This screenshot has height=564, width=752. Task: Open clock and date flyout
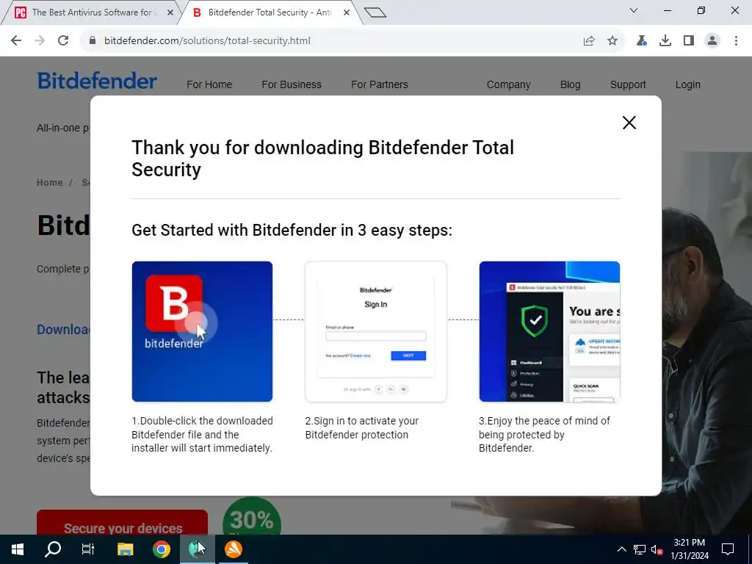[x=689, y=549]
